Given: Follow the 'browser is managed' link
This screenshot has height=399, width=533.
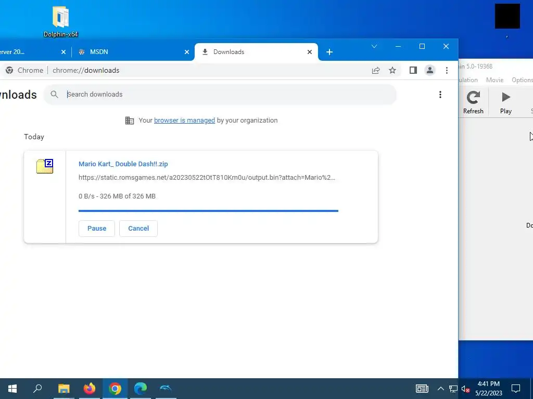Looking at the screenshot, I should pyautogui.click(x=184, y=121).
